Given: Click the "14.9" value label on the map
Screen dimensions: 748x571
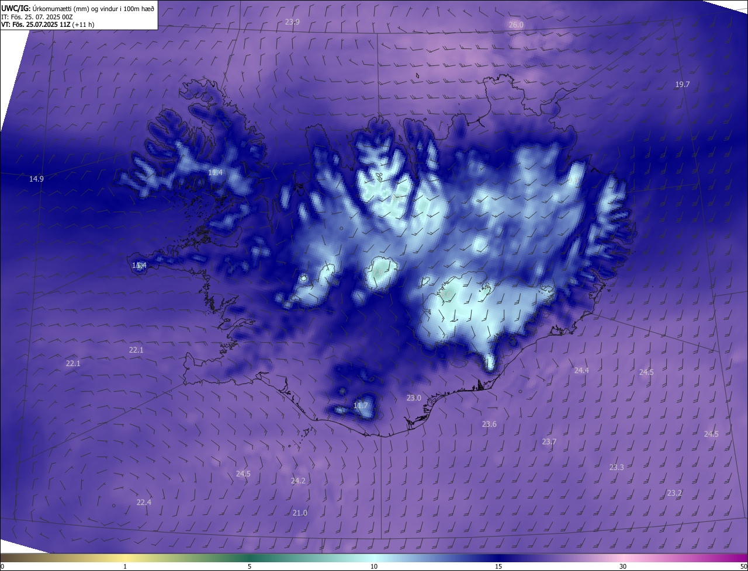Looking at the screenshot, I should pos(36,179).
